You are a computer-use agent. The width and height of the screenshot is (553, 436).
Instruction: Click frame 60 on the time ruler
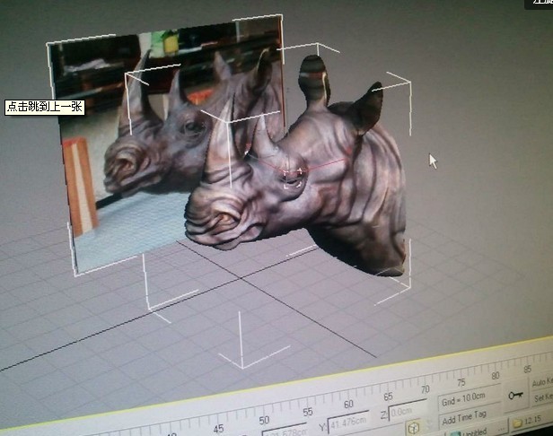coord(348,404)
